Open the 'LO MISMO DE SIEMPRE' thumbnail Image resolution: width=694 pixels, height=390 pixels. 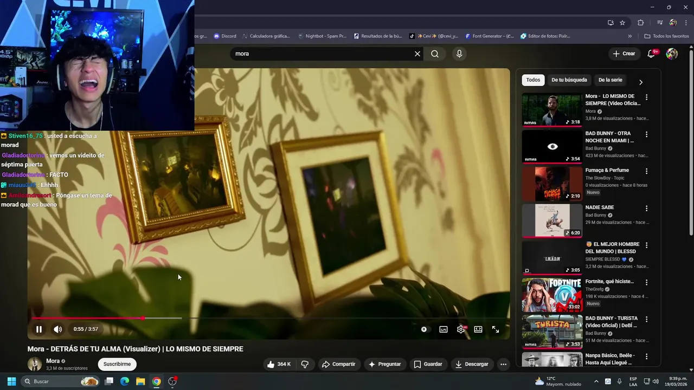(x=552, y=109)
